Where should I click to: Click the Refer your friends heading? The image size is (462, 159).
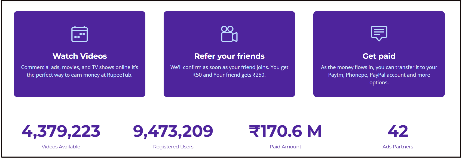coord(229,56)
